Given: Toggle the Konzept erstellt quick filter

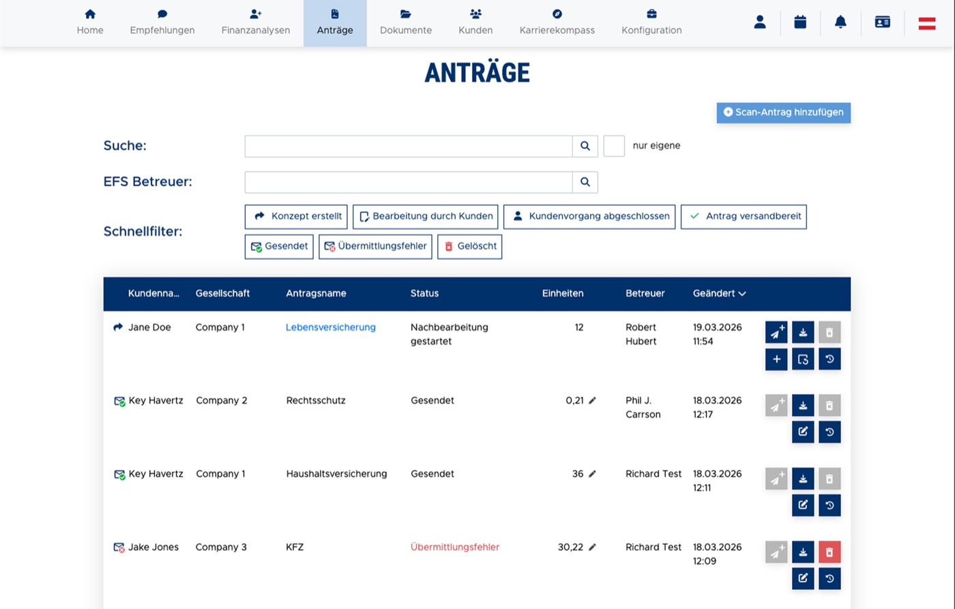Looking at the screenshot, I should tap(296, 216).
